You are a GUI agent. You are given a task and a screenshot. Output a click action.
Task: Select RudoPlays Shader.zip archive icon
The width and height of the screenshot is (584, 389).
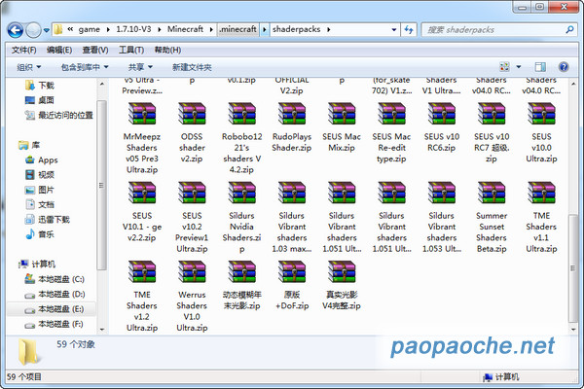[292, 114]
